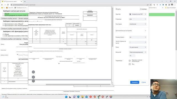
Task: Enable the background graphics (Фон) checkbox
Action: coord(130,64)
